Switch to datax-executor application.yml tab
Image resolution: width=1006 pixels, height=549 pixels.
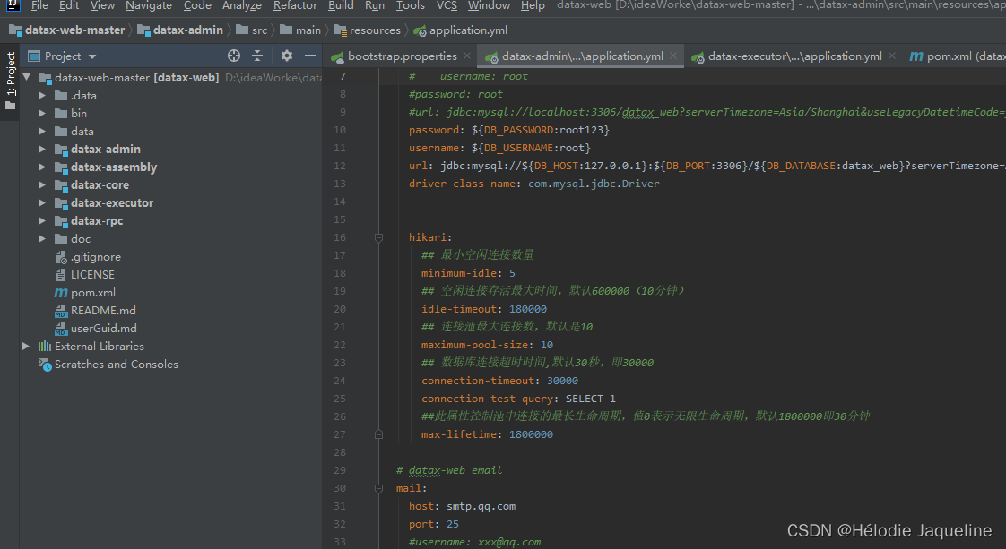coord(794,56)
